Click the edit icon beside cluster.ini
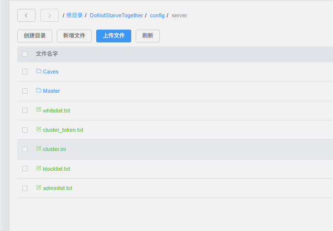 pyautogui.click(x=38, y=149)
